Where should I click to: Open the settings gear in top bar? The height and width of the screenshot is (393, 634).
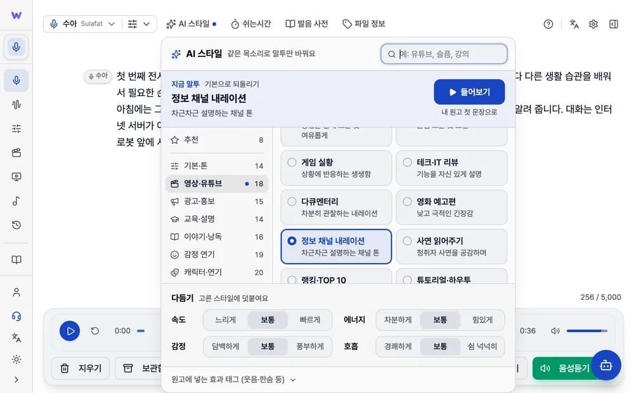pyautogui.click(x=593, y=24)
